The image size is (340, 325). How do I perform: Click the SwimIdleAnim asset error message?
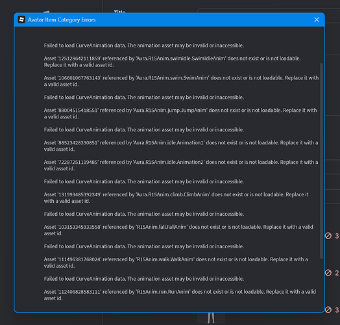172,62
